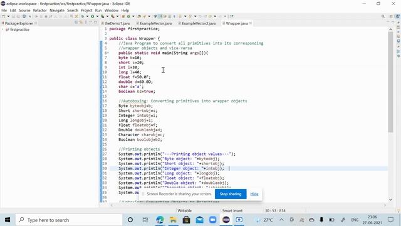This screenshot has height=226, width=401.
Task: Collapse all in Package Explorer
Action: point(76,23)
